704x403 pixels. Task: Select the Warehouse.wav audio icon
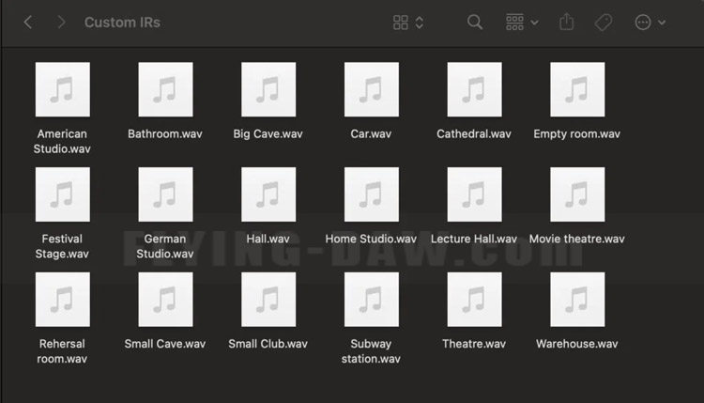pos(577,300)
